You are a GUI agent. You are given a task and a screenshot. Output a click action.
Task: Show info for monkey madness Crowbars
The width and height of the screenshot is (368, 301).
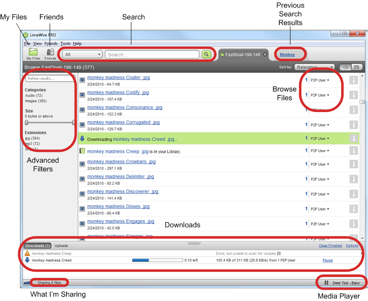(x=354, y=164)
